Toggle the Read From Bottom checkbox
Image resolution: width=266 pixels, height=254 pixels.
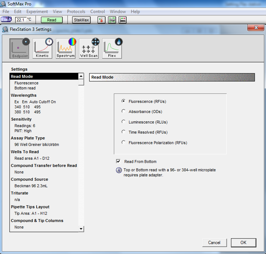118,161
